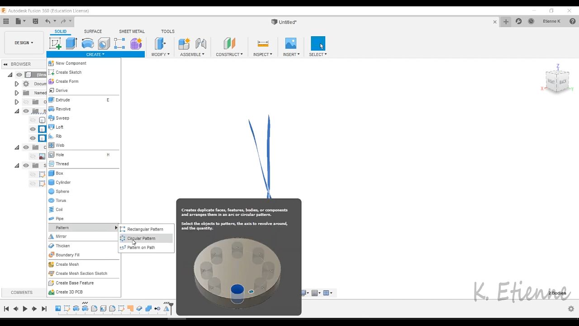This screenshot has height=326, width=579.
Task: Toggle visibility of the Origin folder
Action: pos(26,102)
